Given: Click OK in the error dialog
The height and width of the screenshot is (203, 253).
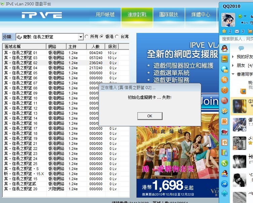Looking at the screenshot, I should pos(150,116).
